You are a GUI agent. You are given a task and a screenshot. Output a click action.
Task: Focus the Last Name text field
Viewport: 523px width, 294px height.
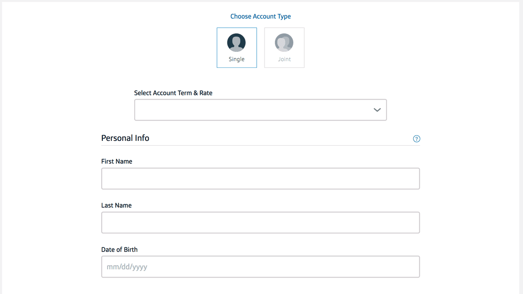[x=260, y=223]
